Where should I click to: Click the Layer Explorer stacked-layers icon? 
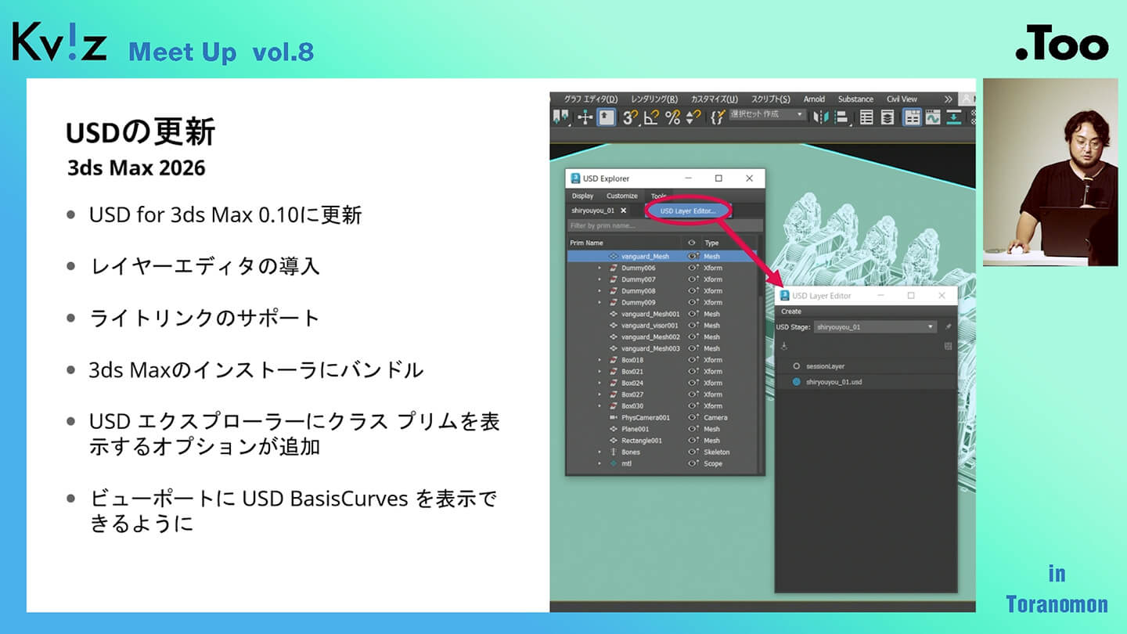point(887,117)
